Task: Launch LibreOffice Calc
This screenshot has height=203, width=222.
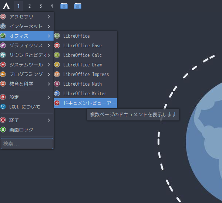Action: (85, 55)
